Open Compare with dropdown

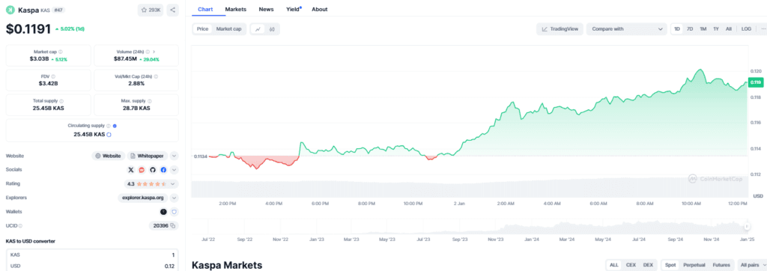click(x=627, y=29)
